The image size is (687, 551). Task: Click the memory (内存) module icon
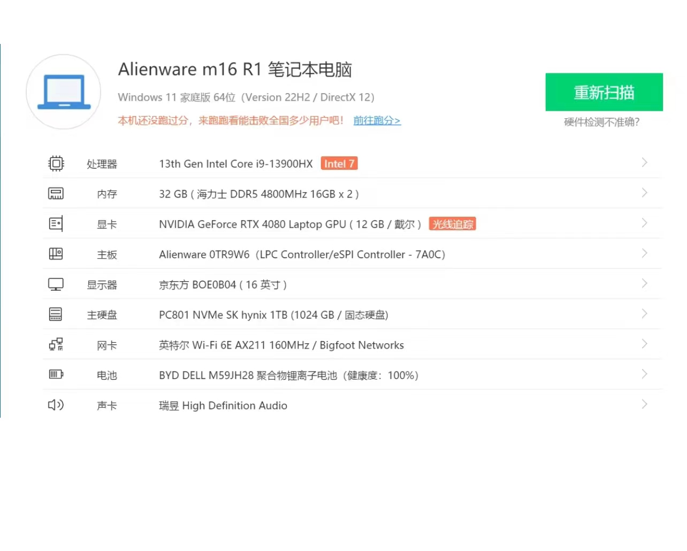56,193
